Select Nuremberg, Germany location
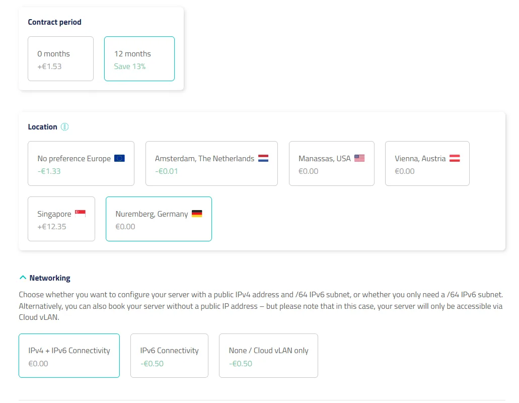Screen dimensions: 519x403 (159, 219)
